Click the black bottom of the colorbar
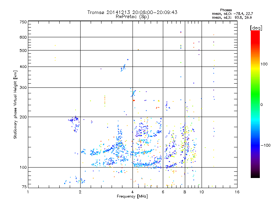Screen dimensions: 279x209 255,175
